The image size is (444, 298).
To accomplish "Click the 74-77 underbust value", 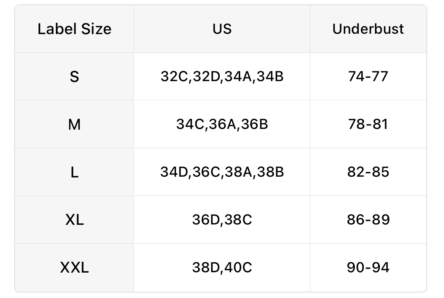I will pos(368,77).
